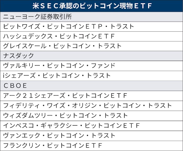Click the ビットワイズ・ビットコインＥＴＰ・トラスト row
This screenshot has width=183, height=151.
[69, 26]
